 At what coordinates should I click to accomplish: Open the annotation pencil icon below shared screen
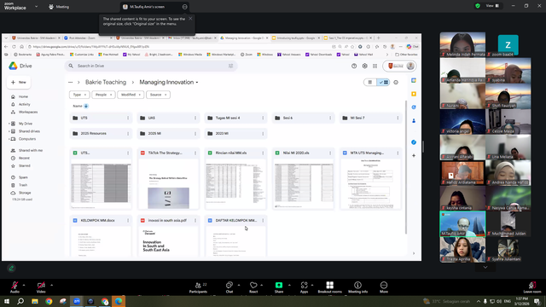(11, 268)
